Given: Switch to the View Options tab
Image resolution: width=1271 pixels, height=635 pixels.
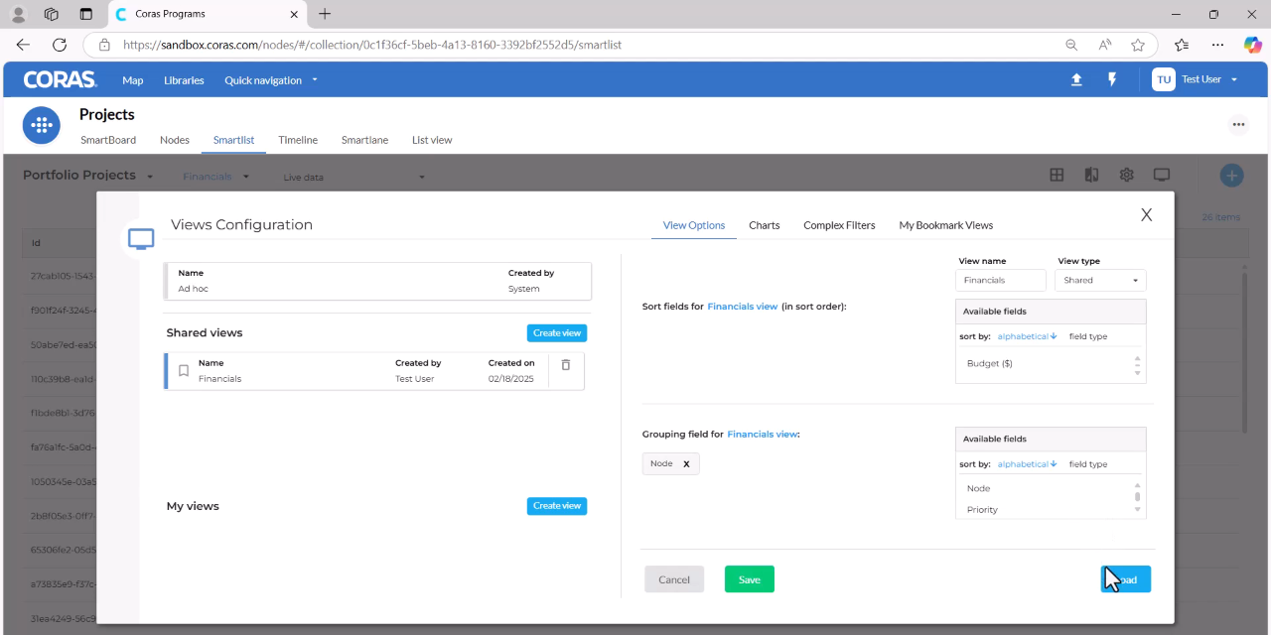Looking at the screenshot, I should (x=694, y=225).
